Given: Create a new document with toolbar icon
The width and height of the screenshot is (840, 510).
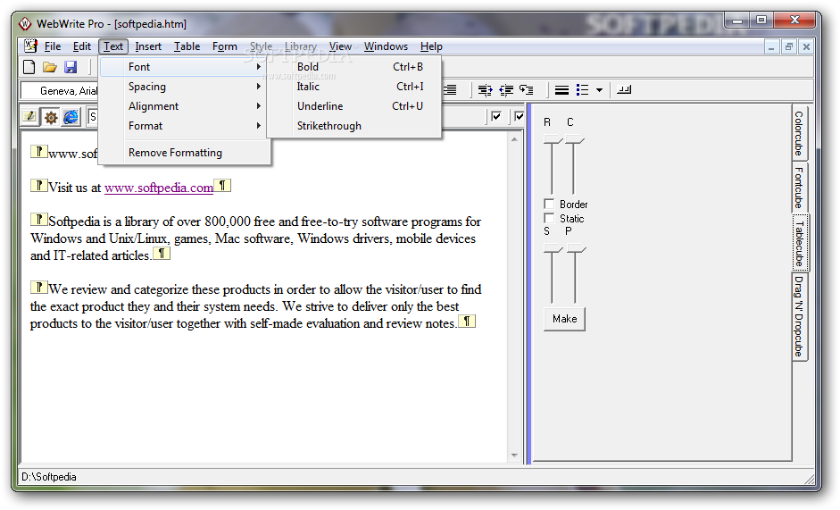Looking at the screenshot, I should click(x=29, y=67).
